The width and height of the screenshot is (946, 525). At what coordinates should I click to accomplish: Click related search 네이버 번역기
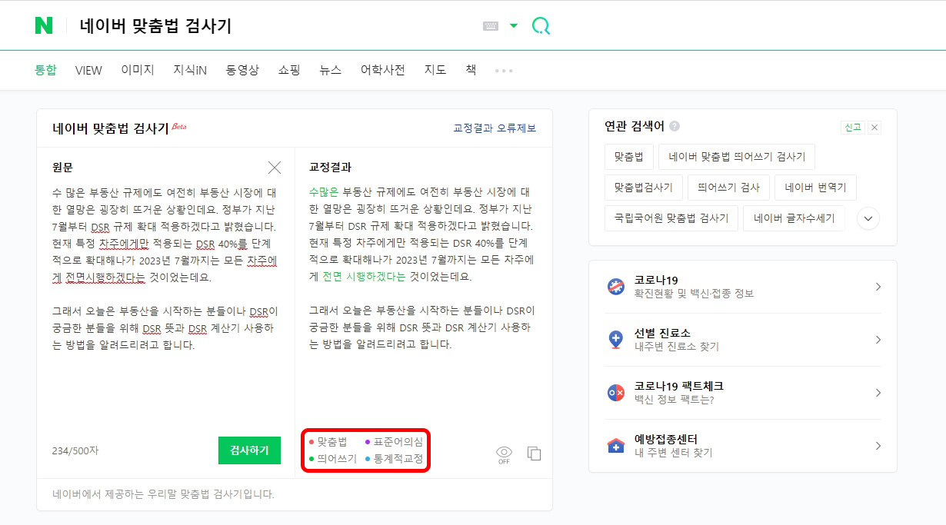tap(815, 188)
